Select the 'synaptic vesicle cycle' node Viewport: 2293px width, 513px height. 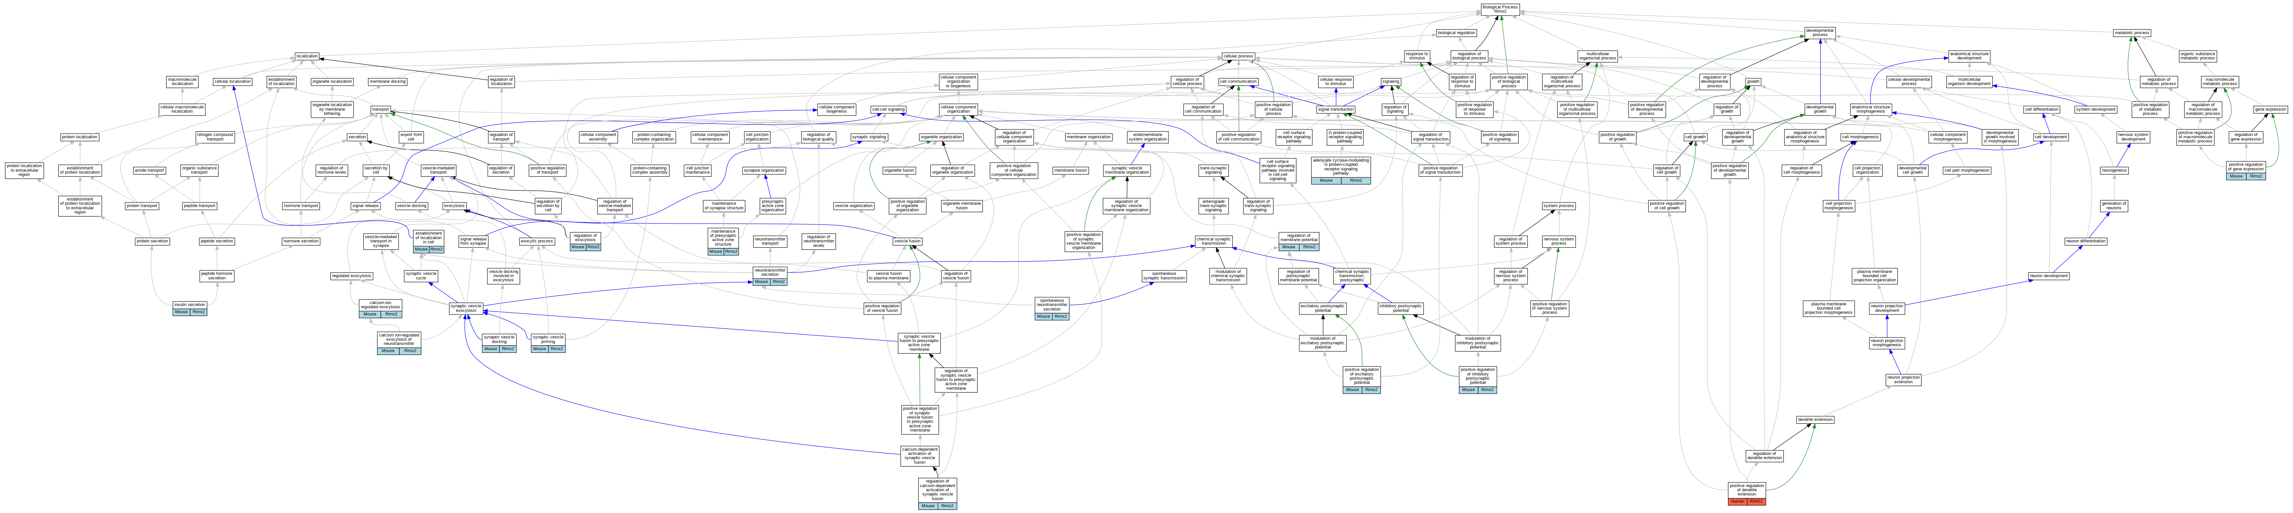pos(421,276)
